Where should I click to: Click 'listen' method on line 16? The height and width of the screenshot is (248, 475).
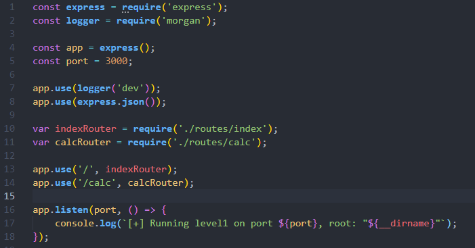point(72,209)
